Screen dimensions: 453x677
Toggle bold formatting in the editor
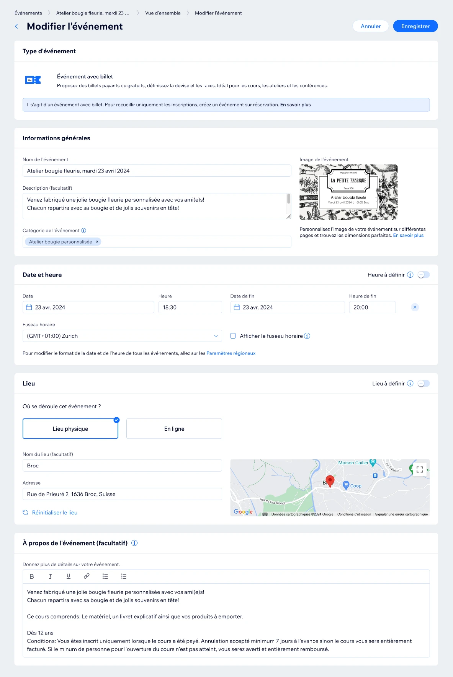click(x=32, y=576)
